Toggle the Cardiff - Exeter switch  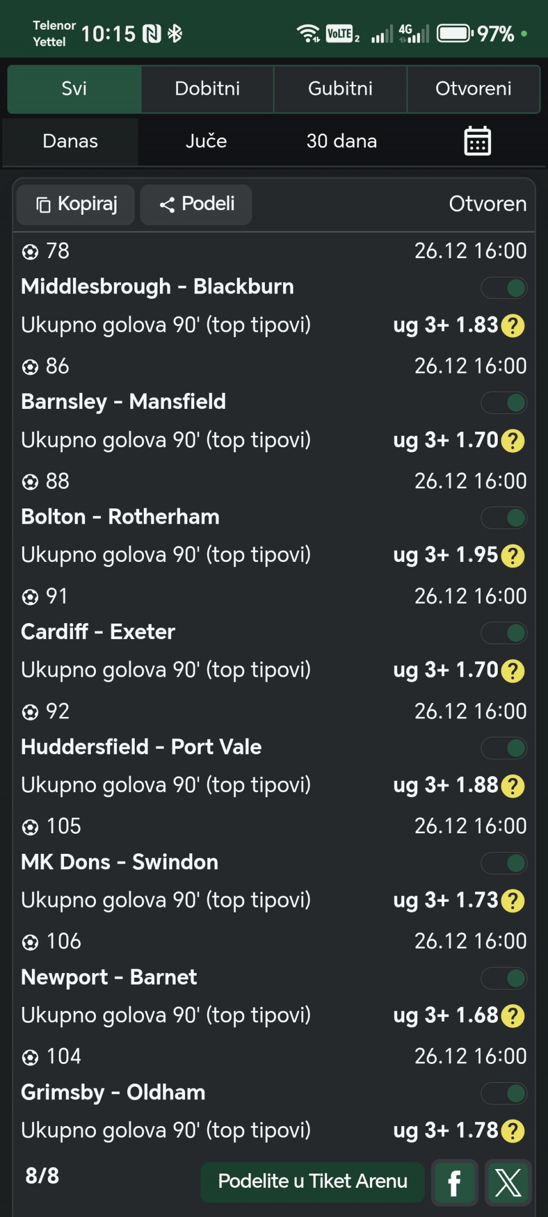click(x=503, y=633)
